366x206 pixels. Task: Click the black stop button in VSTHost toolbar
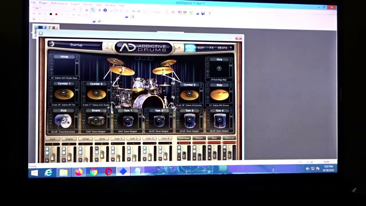point(51,14)
